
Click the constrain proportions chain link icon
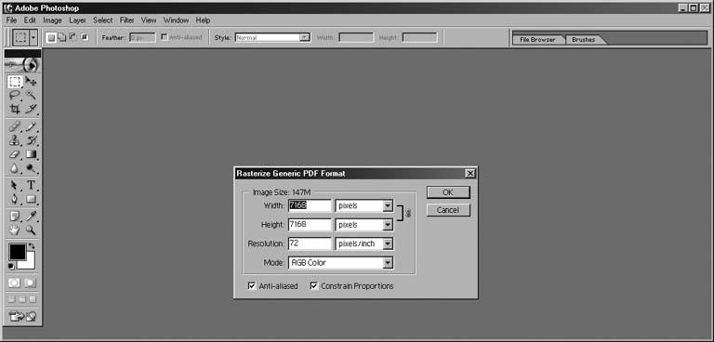(408, 213)
